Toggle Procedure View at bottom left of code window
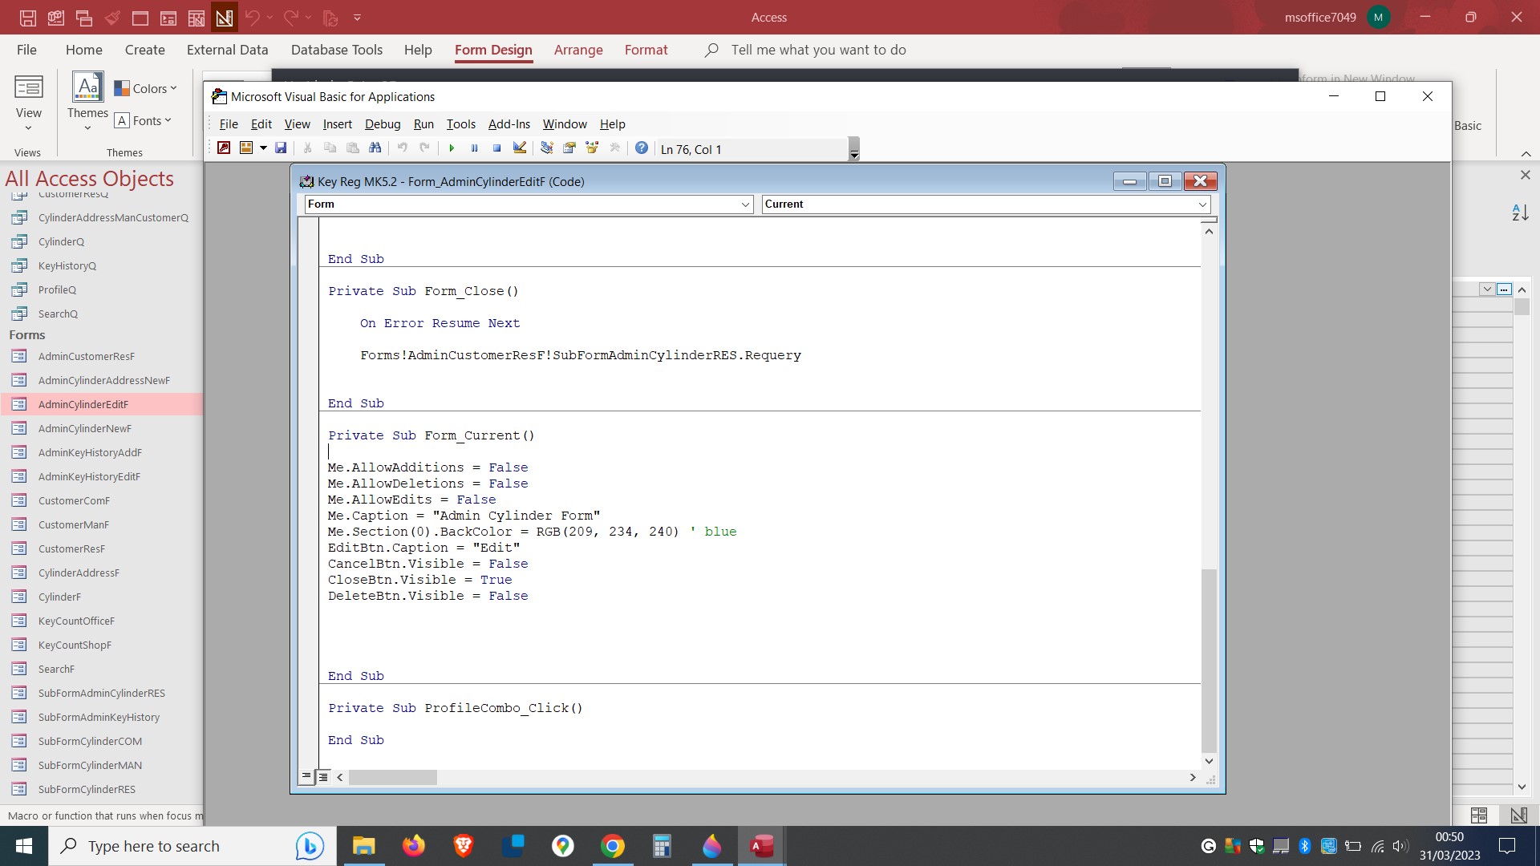The image size is (1540, 866). pyautogui.click(x=306, y=776)
